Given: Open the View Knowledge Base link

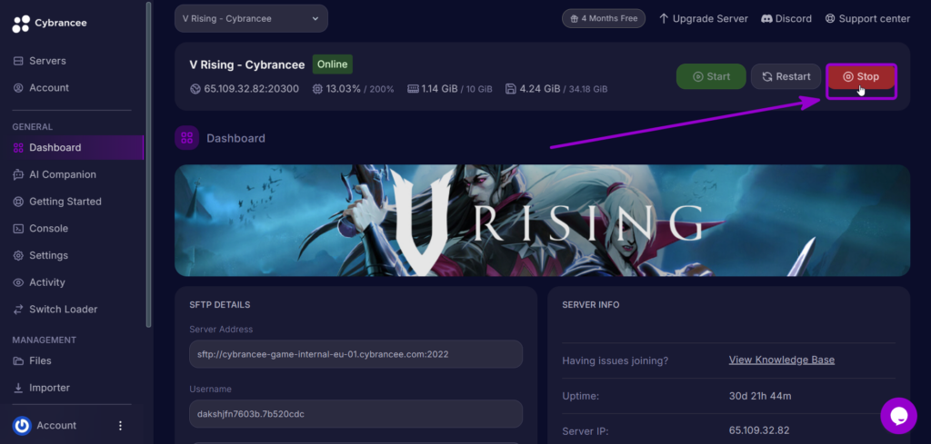Looking at the screenshot, I should coord(781,360).
